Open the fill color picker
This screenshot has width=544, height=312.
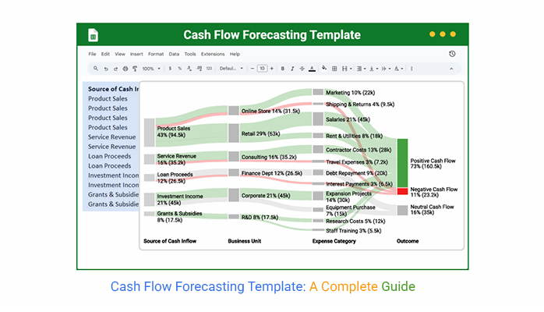(x=323, y=68)
